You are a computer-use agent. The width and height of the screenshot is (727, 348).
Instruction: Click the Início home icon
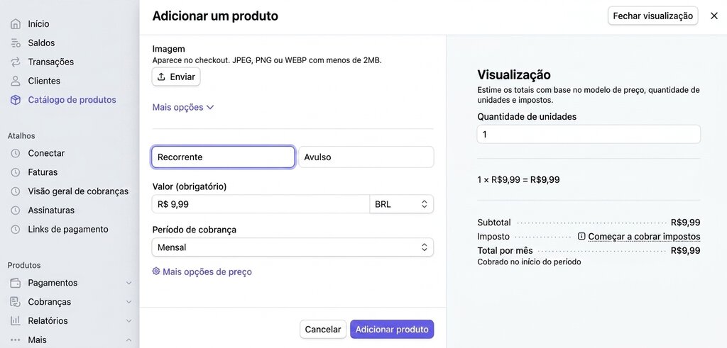click(16, 23)
